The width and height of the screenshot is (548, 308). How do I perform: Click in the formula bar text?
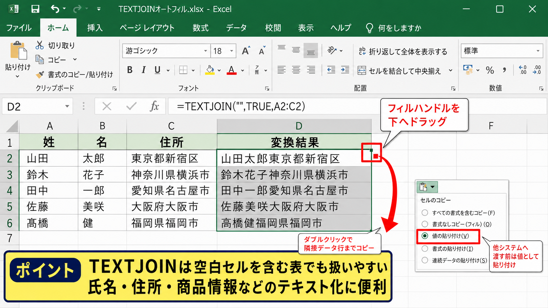[241, 106]
